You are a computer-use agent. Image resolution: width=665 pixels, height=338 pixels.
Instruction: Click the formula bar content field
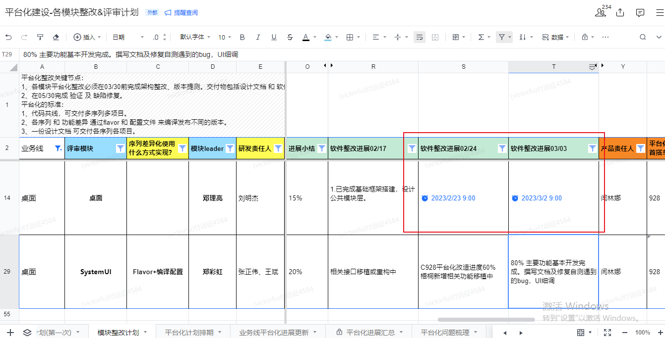point(341,54)
